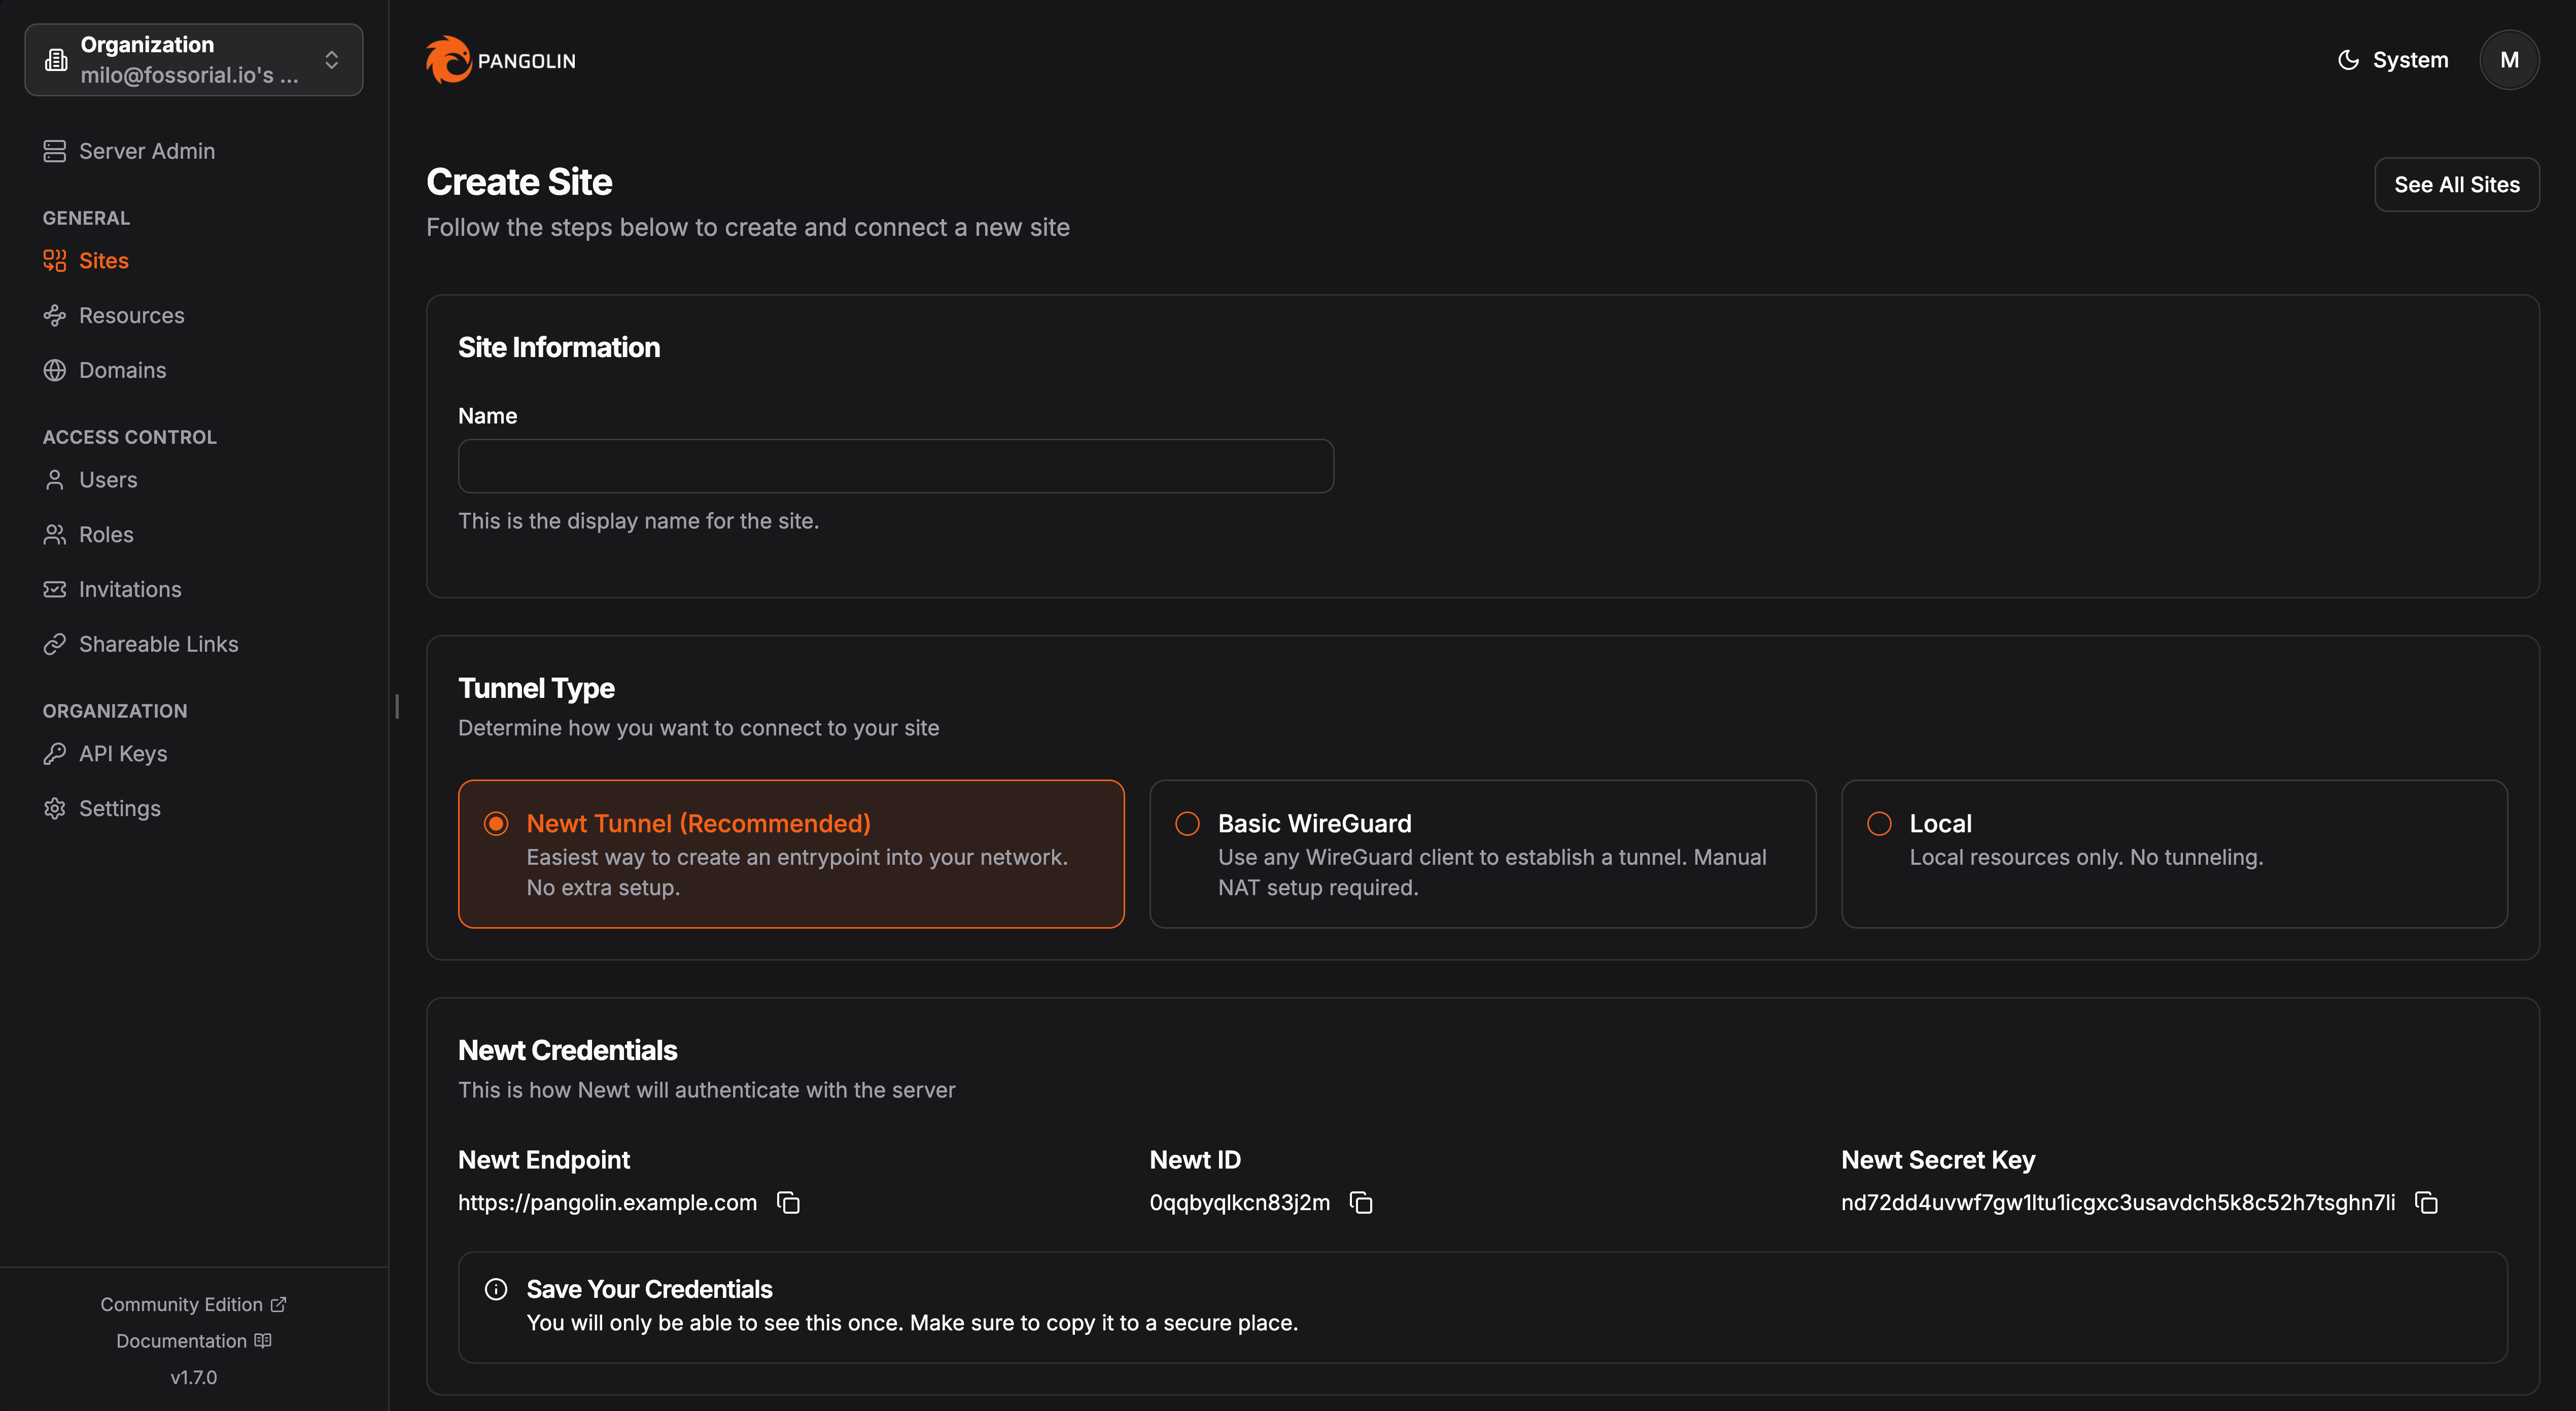Copy the Newt Secret Key
Viewport: 2576px width, 1411px height.
pos(2426,1202)
